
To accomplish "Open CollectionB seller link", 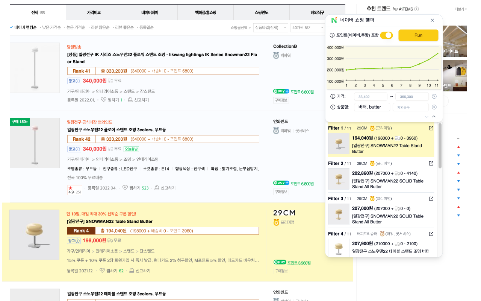I will point(285,46).
